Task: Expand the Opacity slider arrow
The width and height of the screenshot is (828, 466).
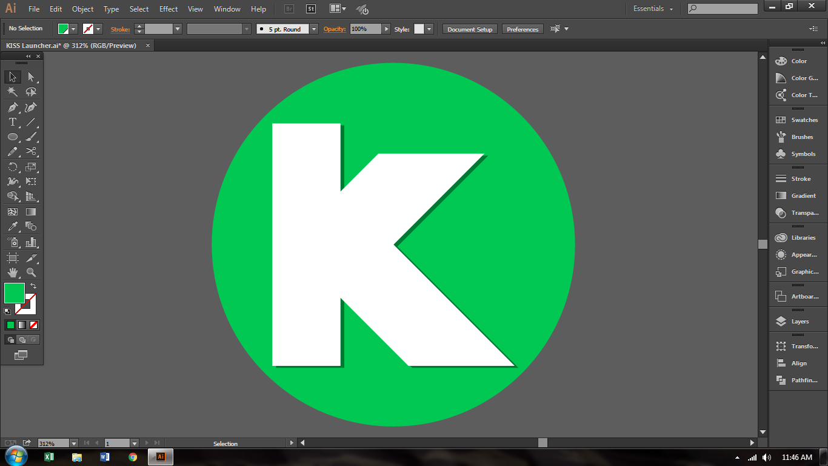Action: click(386, 29)
